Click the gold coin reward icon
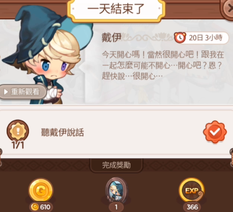The height and width of the screenshot is (212, 233). point(41,190)
